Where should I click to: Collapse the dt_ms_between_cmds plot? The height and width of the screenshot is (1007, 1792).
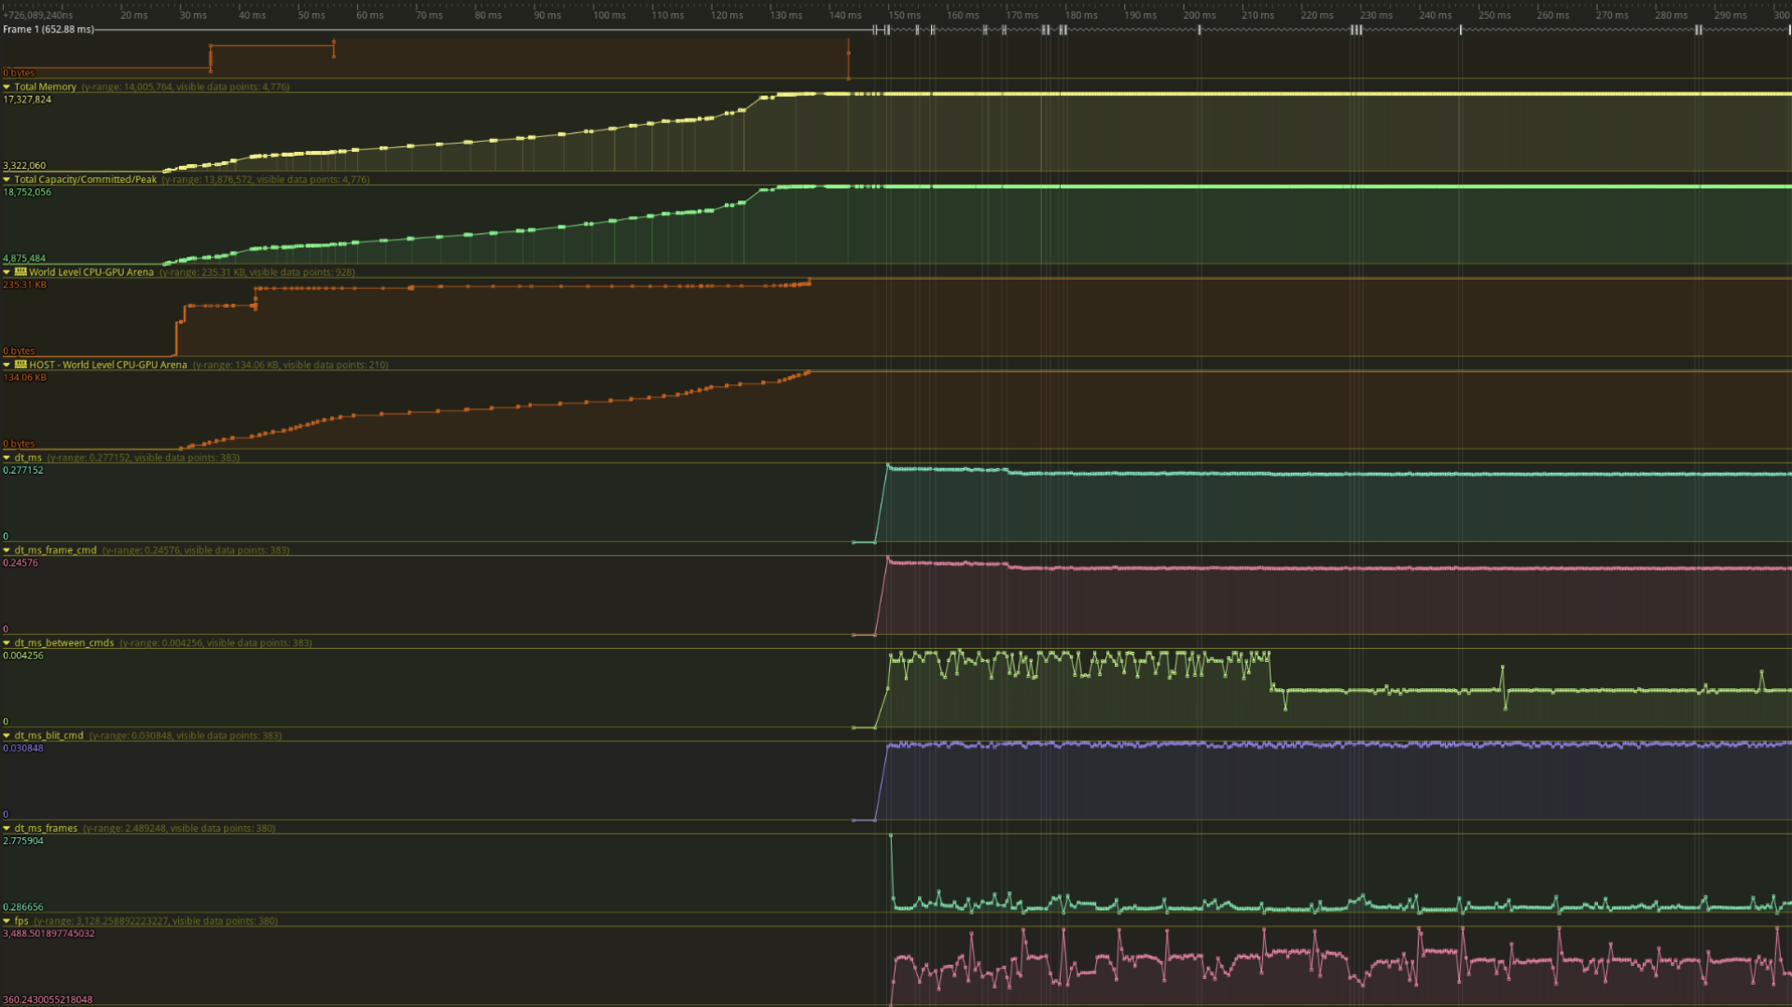point(7,642)
